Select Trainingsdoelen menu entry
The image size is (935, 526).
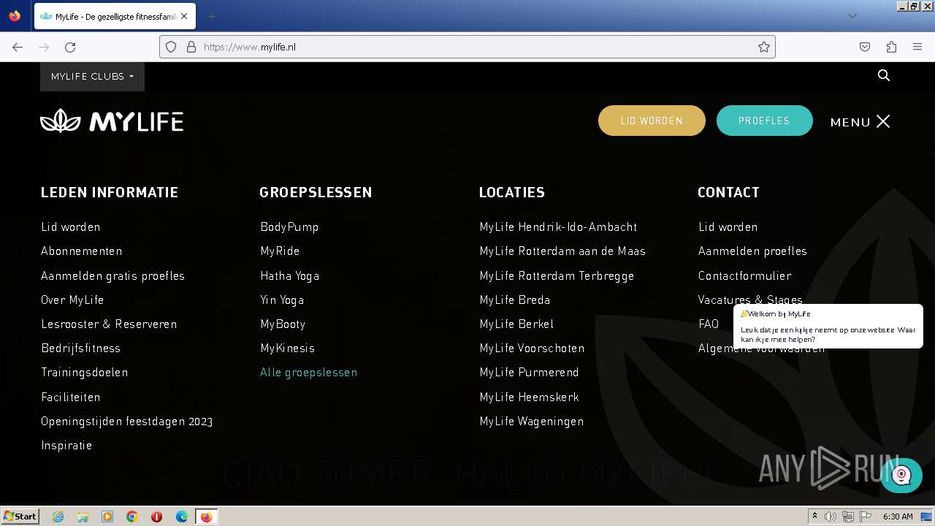coord(85,373)
